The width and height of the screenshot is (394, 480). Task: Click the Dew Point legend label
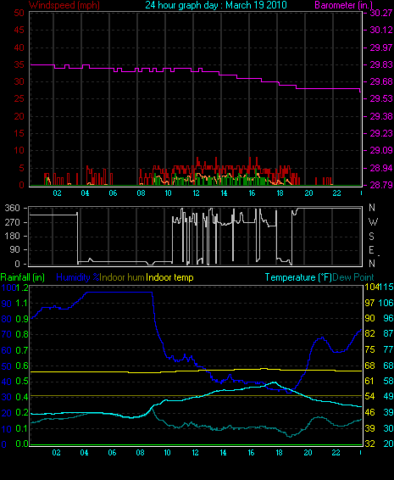tap(353, 277)
